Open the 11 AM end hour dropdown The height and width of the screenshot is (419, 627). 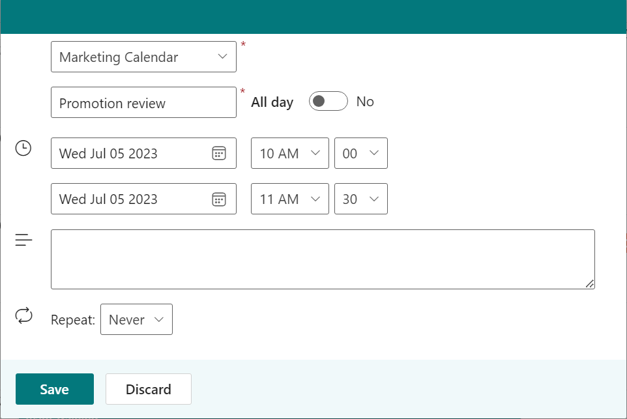(x=290, y=199)
